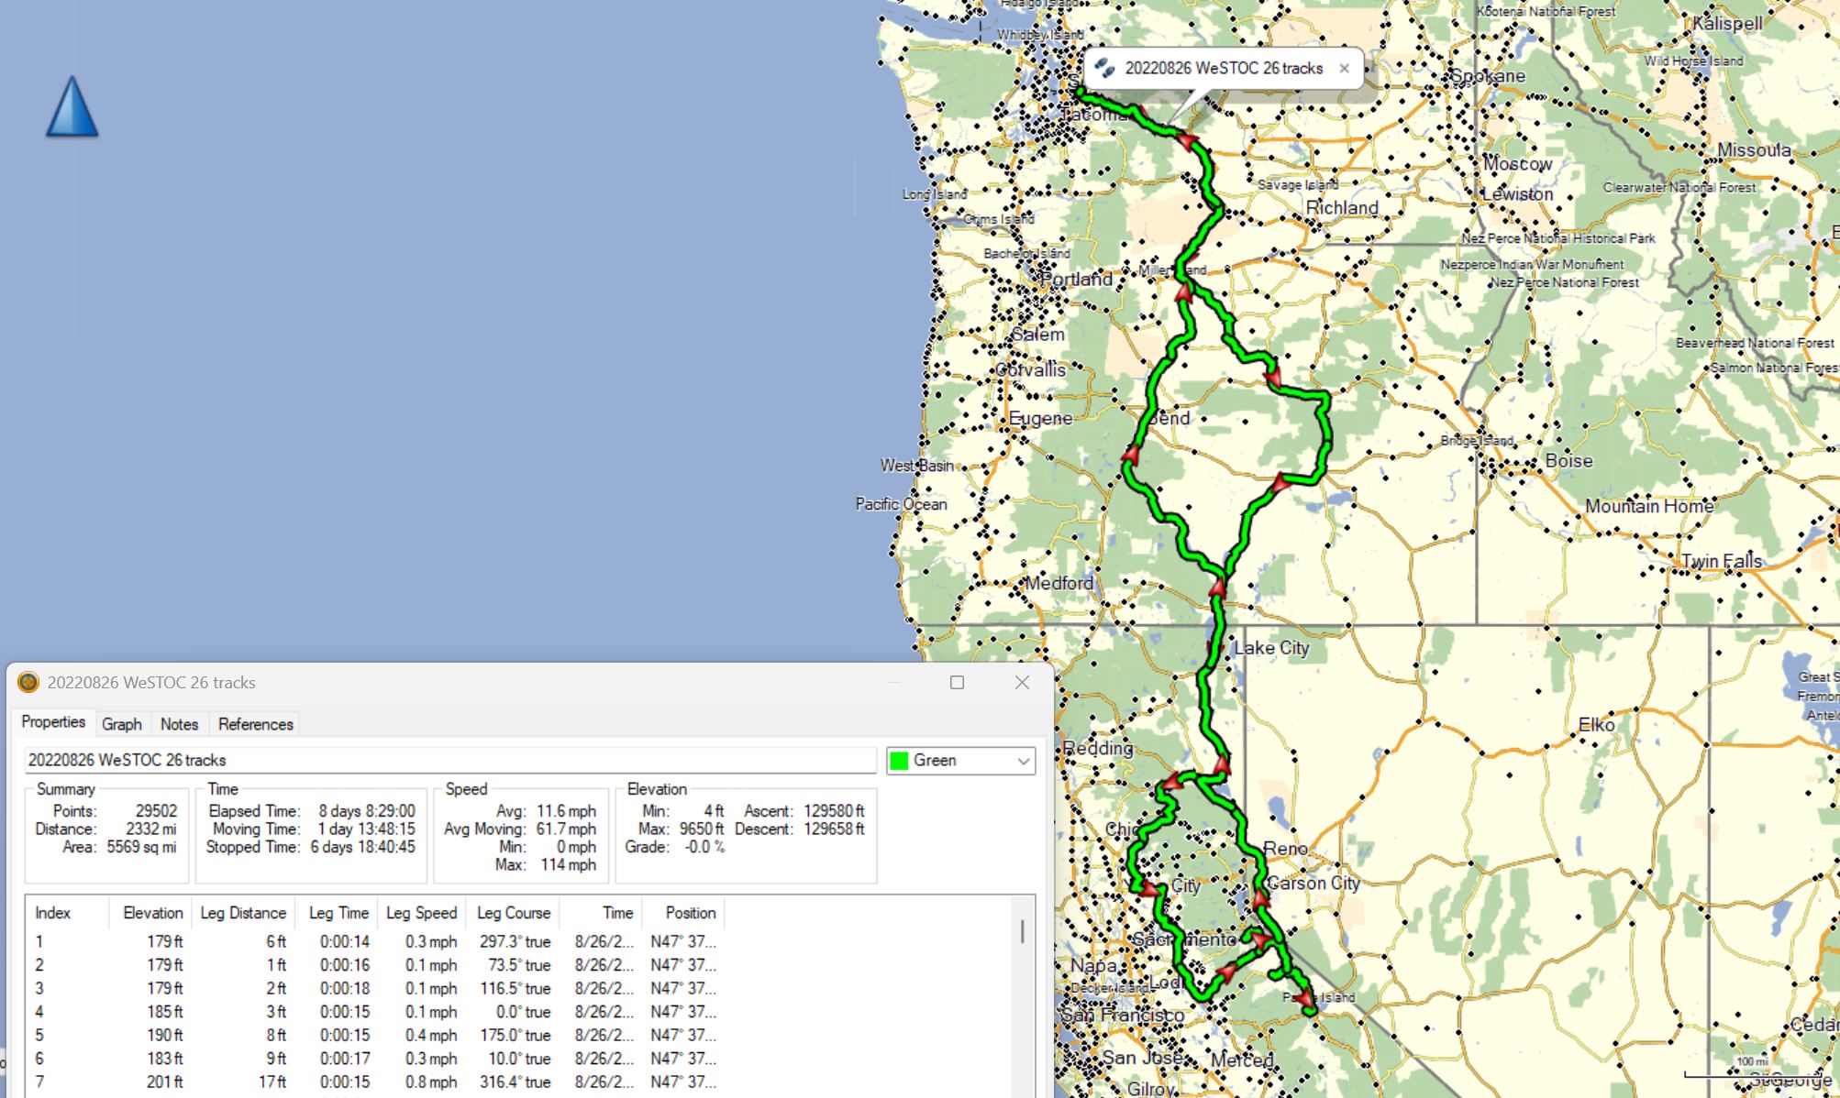
Task: Open the Green color dropdown
Action: pos(1023,761)
